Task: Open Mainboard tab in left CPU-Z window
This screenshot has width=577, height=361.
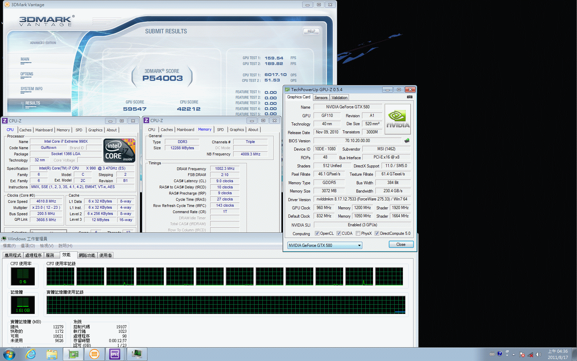Action: pyautogui.click(x=44, y=130)
